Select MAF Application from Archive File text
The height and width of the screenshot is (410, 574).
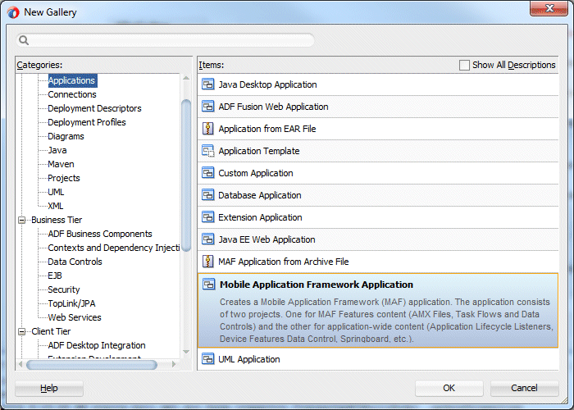[x=284, y=262]
